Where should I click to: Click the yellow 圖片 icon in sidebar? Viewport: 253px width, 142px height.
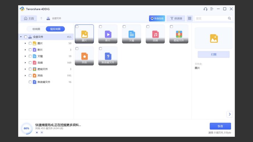pyautogui.click(x=34, y=43)
